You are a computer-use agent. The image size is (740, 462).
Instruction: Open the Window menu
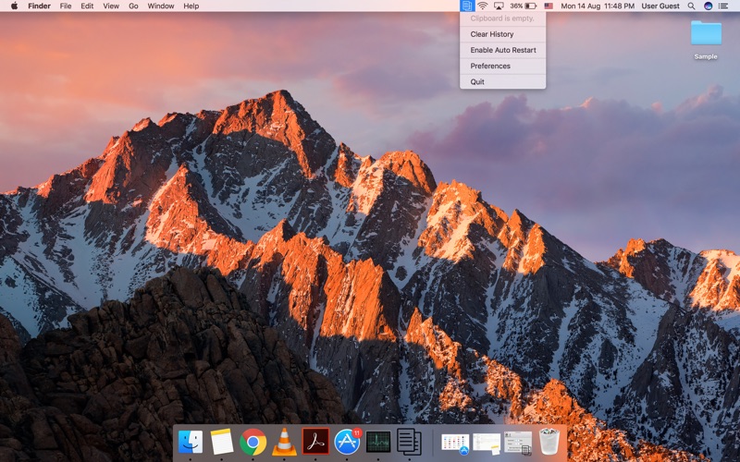(x=160, y=6)
